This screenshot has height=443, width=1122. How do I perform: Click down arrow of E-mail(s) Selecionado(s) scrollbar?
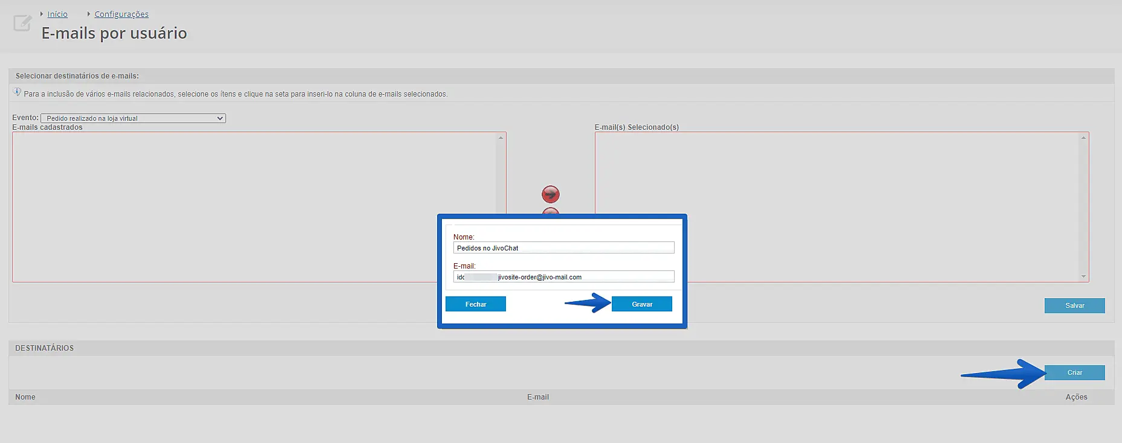[x=1083, y=276]
